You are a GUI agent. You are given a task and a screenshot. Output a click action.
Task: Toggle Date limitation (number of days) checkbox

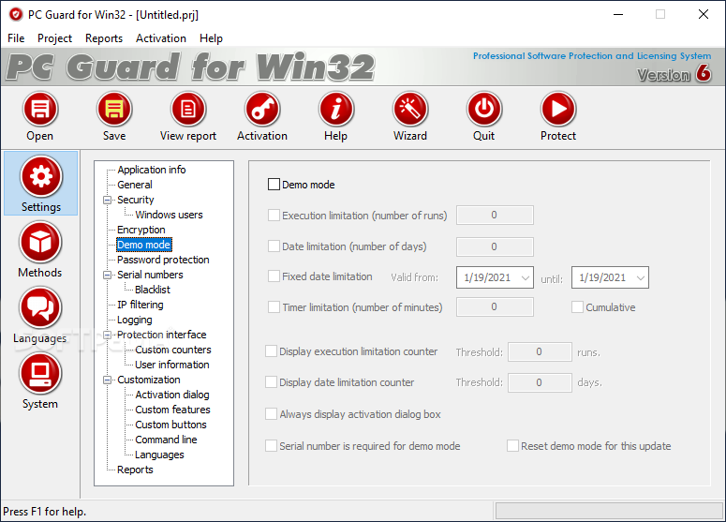click(x=274, y=246)
